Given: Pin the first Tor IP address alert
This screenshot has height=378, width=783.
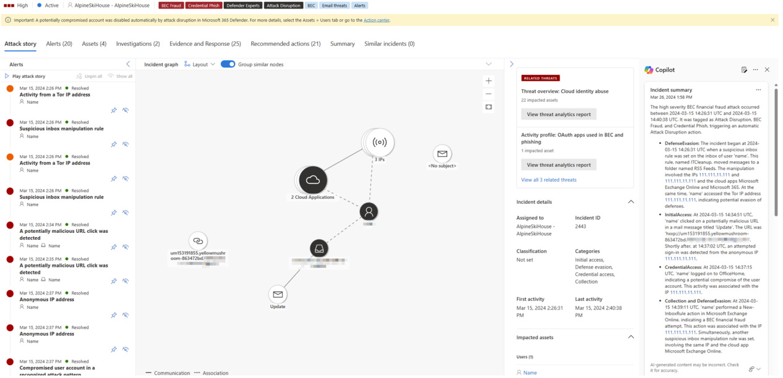Looking at the screenshot, I should pos(114,111).
